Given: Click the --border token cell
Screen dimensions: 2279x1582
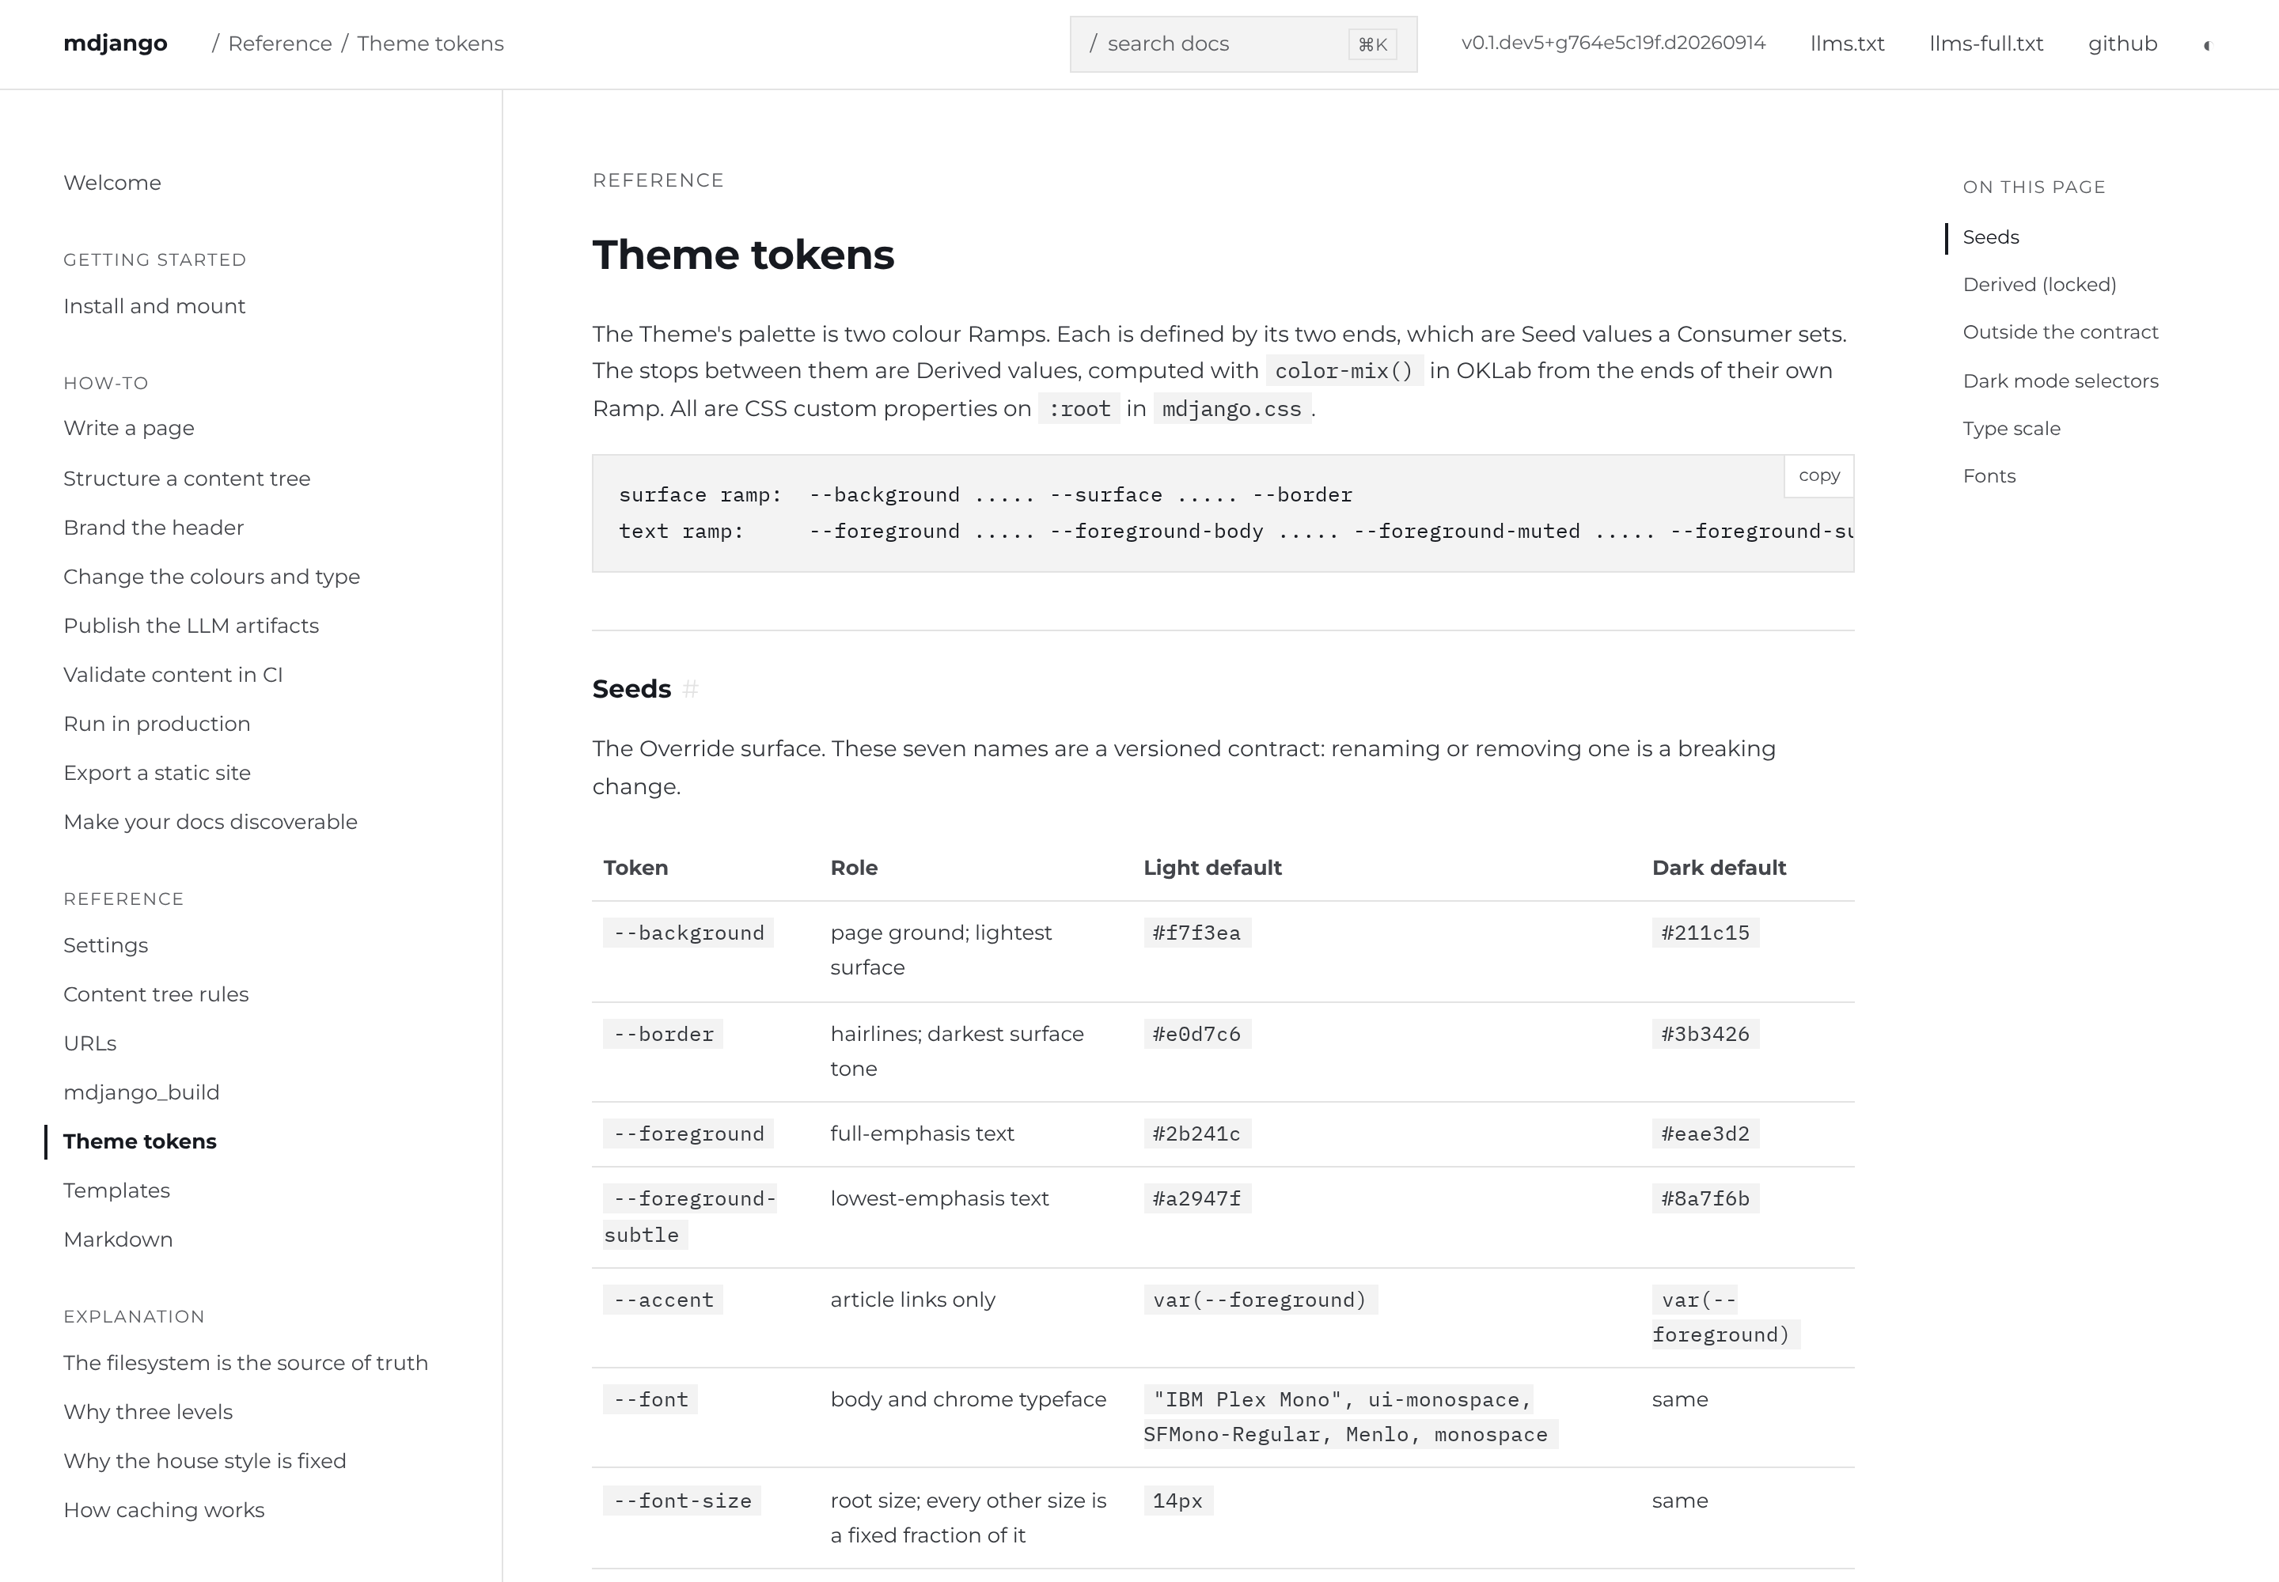Looking at the screenshot, I should pyautogui.click(x=663, y=1035).
